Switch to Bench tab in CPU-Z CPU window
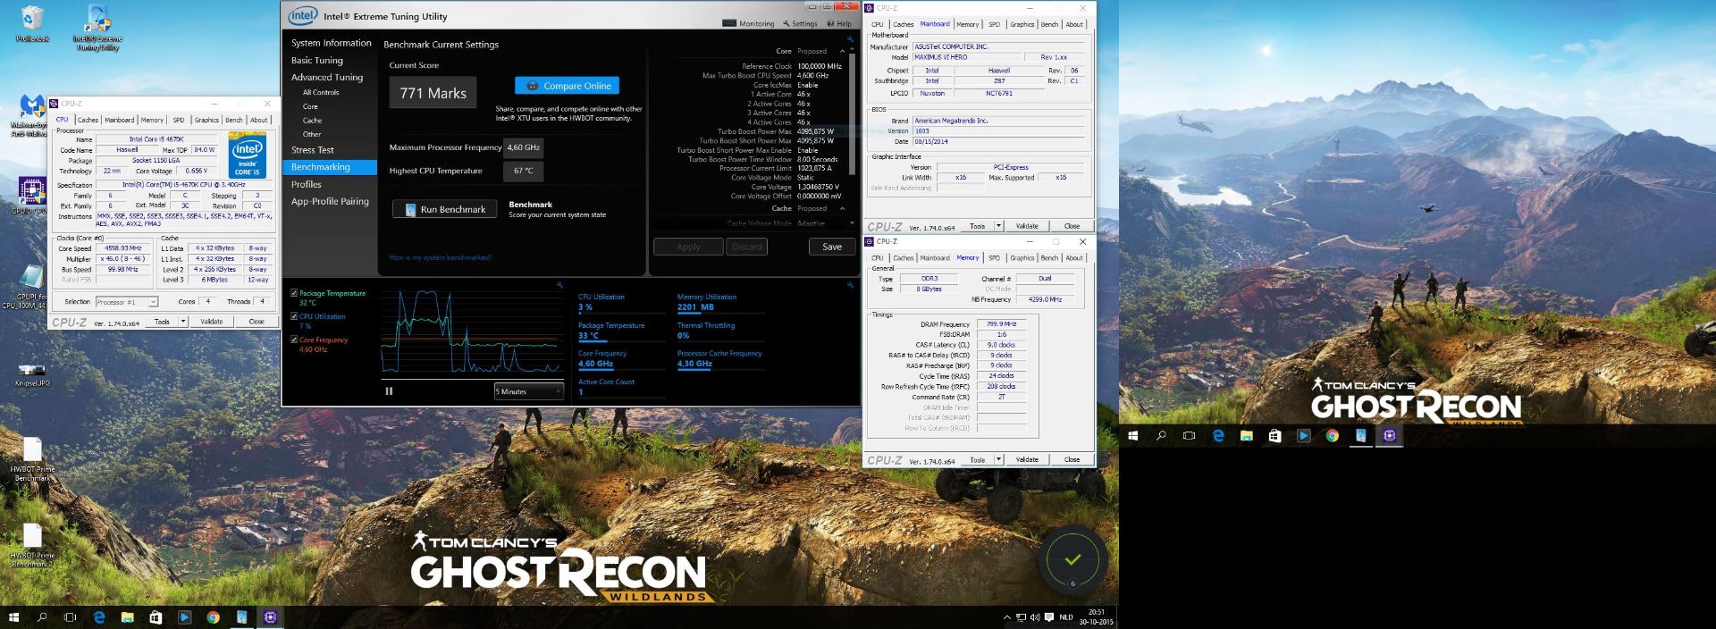The image size is (1716, 629). pos(234,120)
